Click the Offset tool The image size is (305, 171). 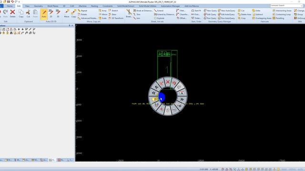point(182,18)
